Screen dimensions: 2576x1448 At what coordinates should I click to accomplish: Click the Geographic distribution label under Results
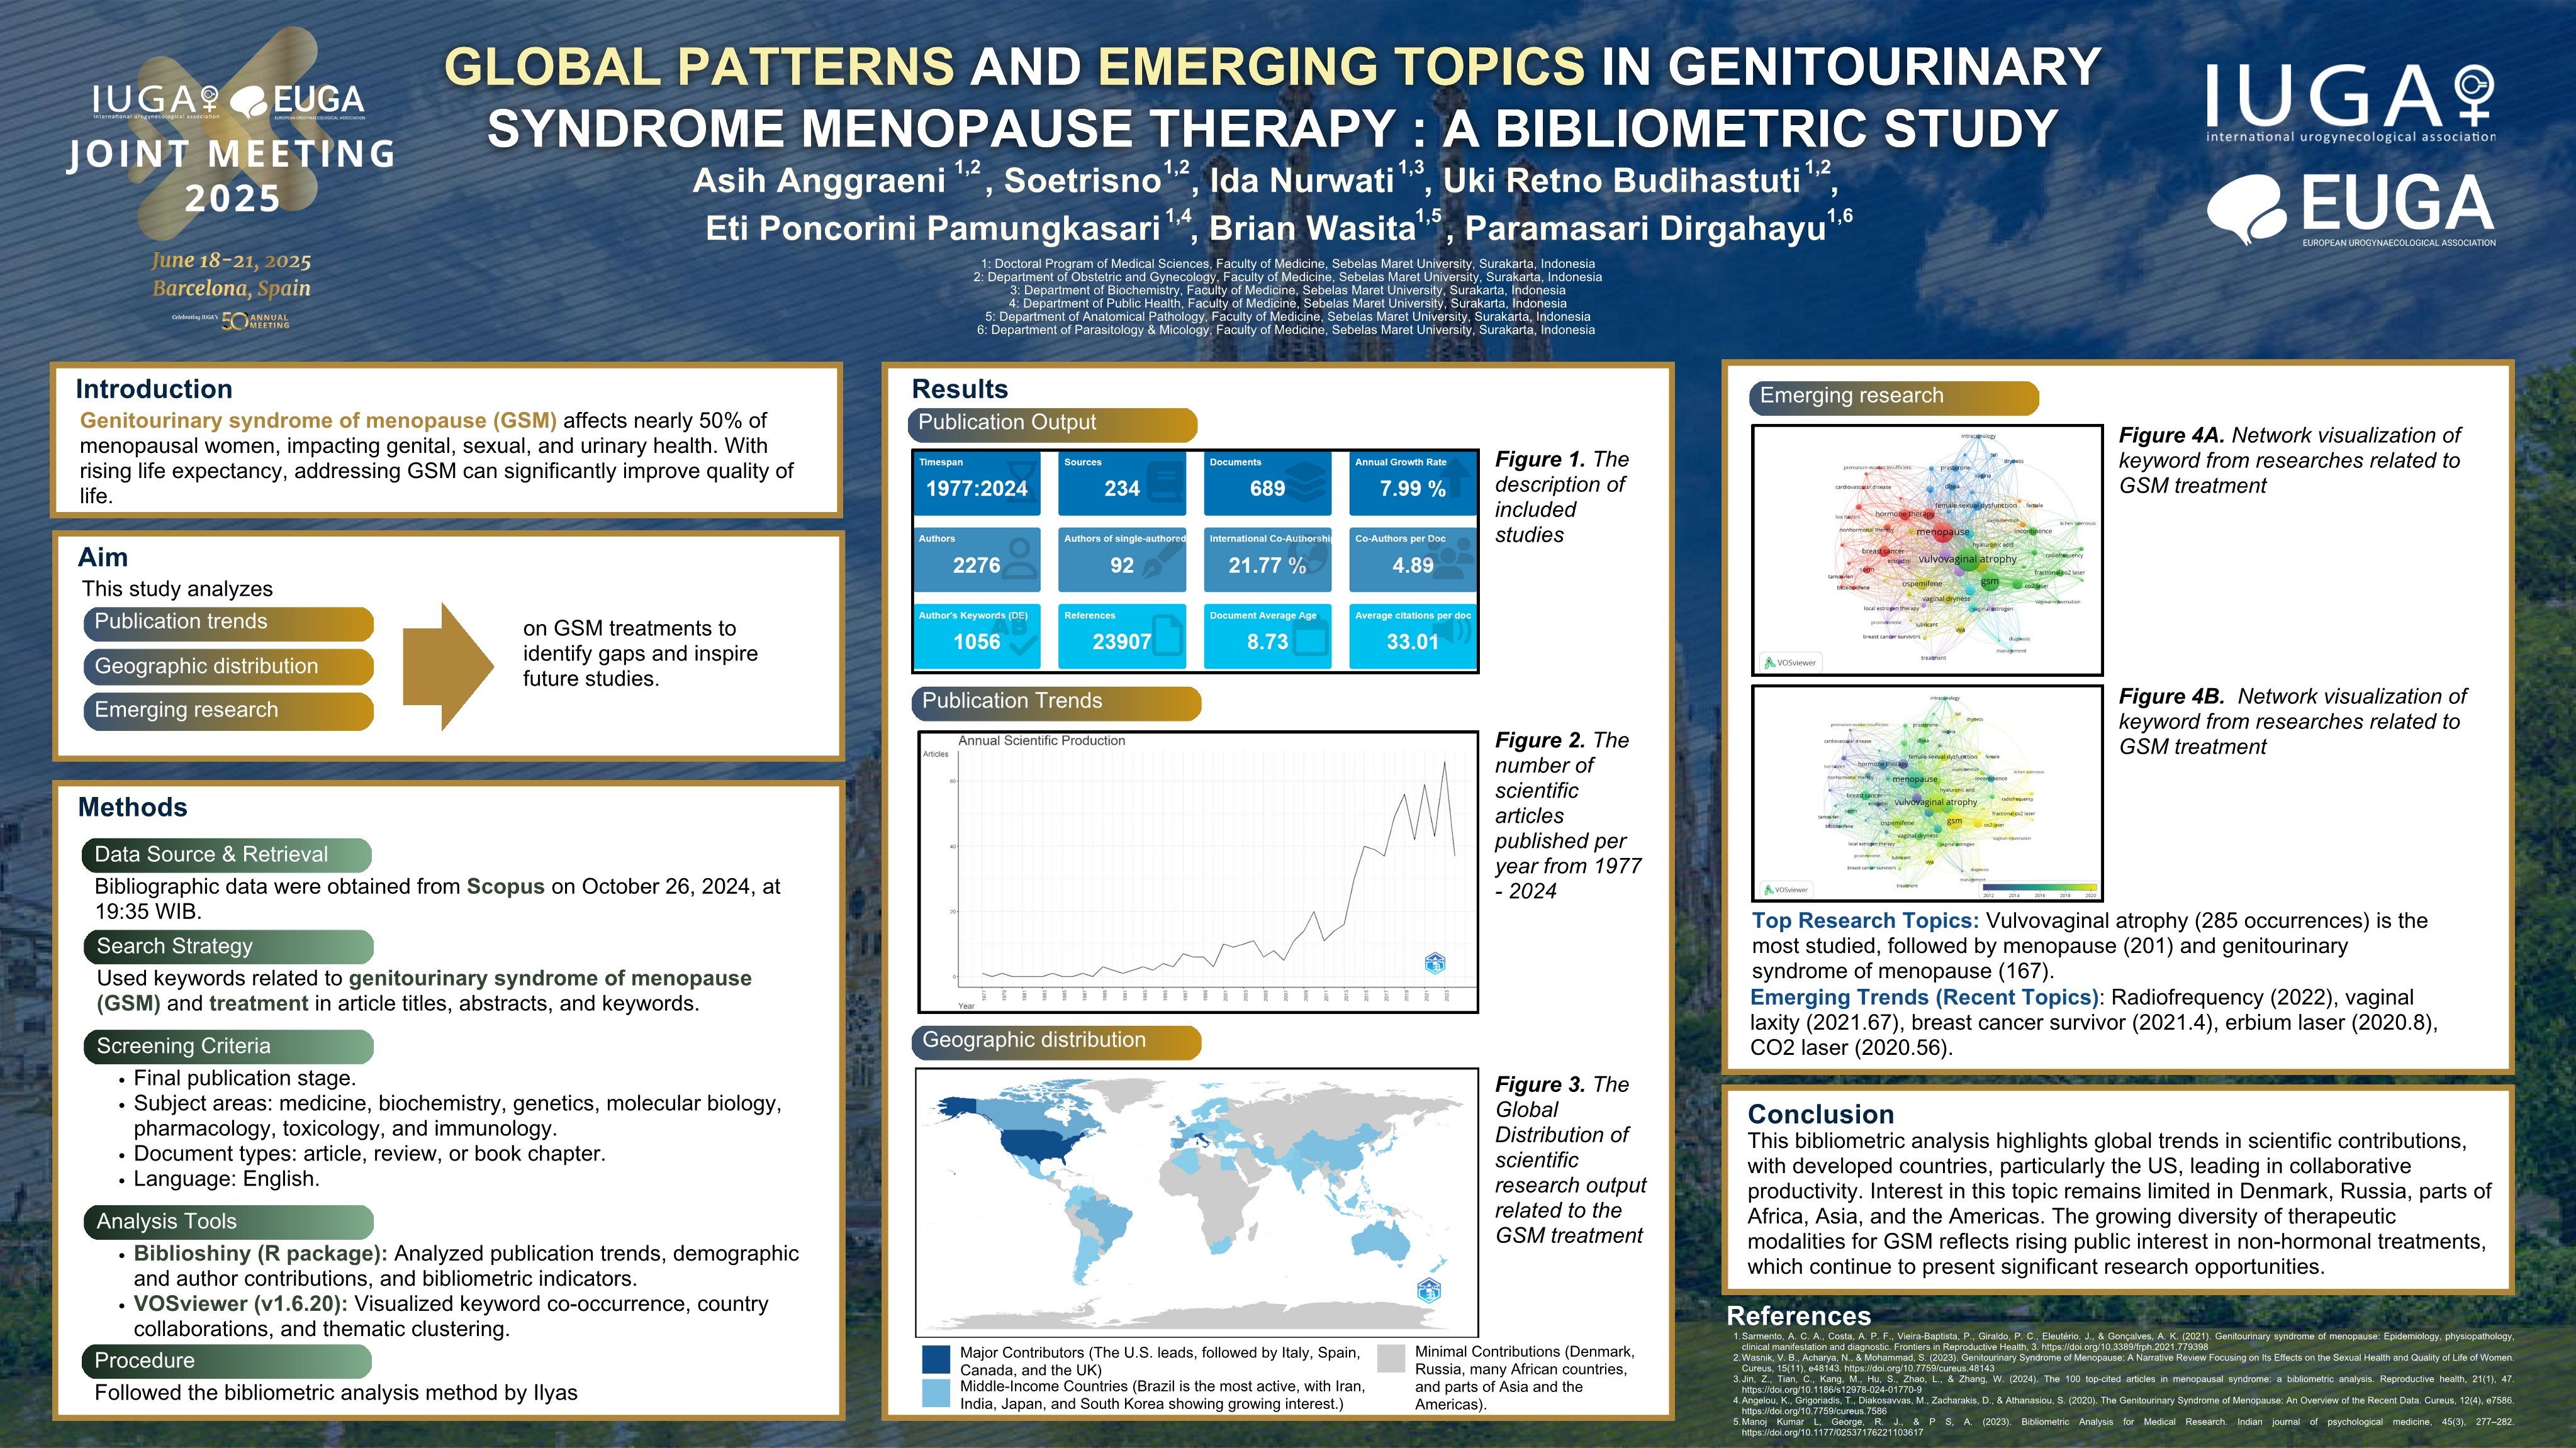tap(1056, 1042)
